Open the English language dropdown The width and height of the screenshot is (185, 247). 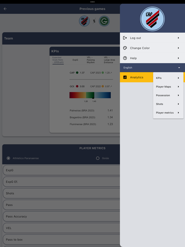(152, 68)
